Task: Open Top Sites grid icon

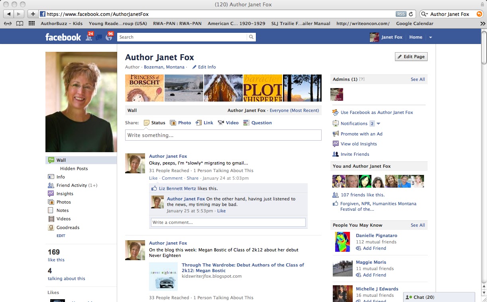Action: [x=32, y=24]
